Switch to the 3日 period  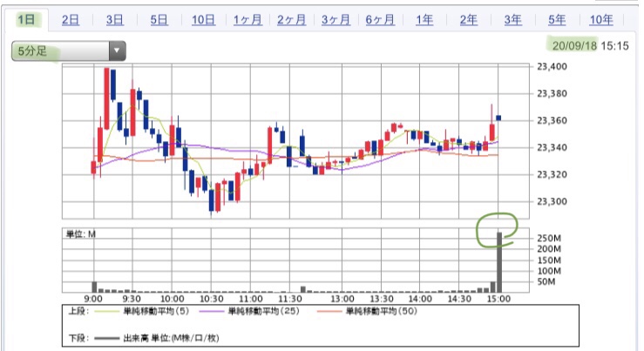114,19
